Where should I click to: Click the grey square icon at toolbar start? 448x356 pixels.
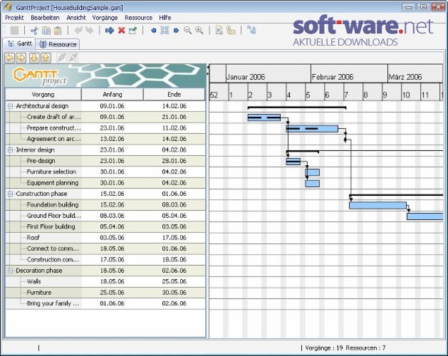[x=14, y=31]
